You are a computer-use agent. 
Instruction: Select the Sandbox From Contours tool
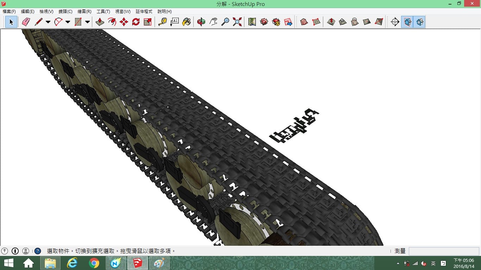pos(304,22)
